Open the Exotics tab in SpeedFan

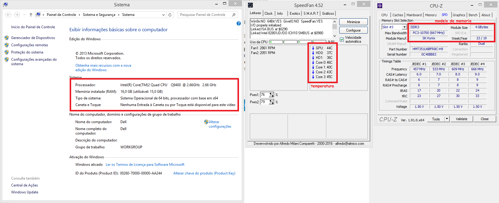(x=295, y=14)
